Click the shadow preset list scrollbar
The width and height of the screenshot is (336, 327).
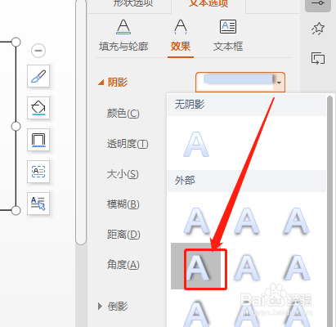[330, 210]
